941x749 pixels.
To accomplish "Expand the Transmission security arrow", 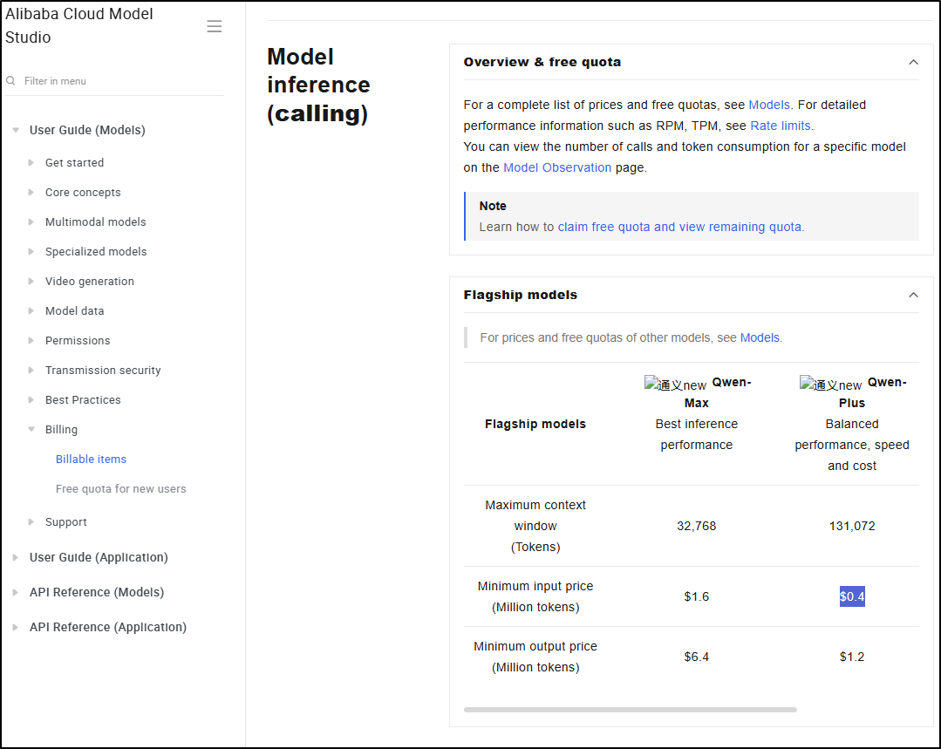I will tap(31, 371).
